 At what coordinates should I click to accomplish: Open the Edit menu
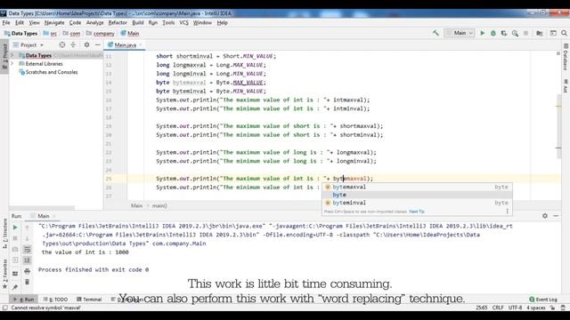[20, 22]
